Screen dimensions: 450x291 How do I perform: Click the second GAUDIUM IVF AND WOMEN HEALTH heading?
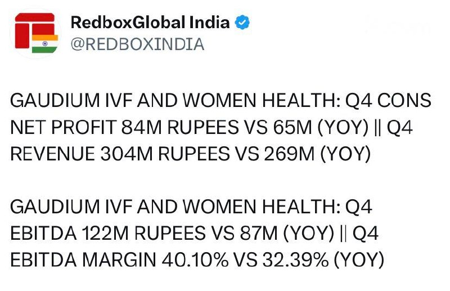(x=175, y=207)
